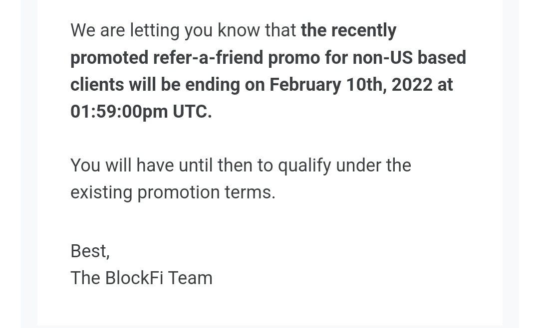Click the words "promotion terms."

(206, 192)
